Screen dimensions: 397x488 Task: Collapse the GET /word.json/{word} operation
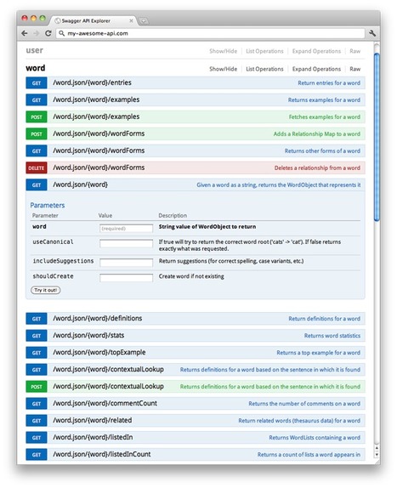pyautogui.click(x=80, y=184)
